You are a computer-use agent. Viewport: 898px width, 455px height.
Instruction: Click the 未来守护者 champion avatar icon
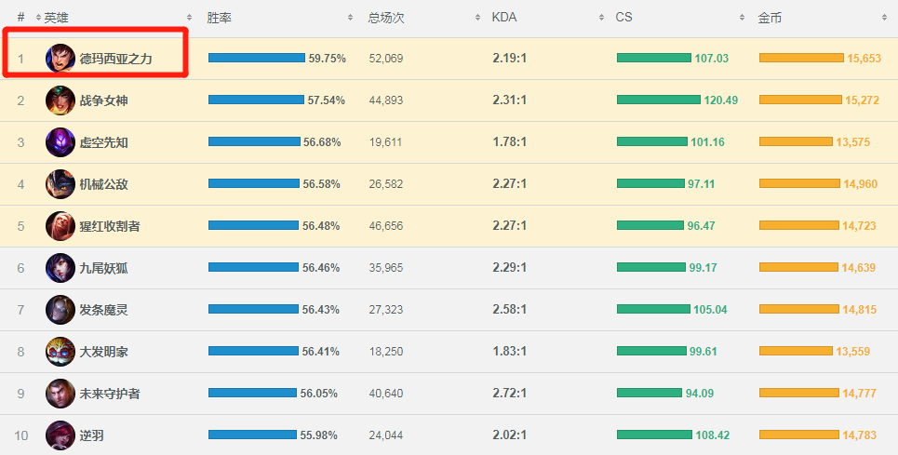pos(60,394)
